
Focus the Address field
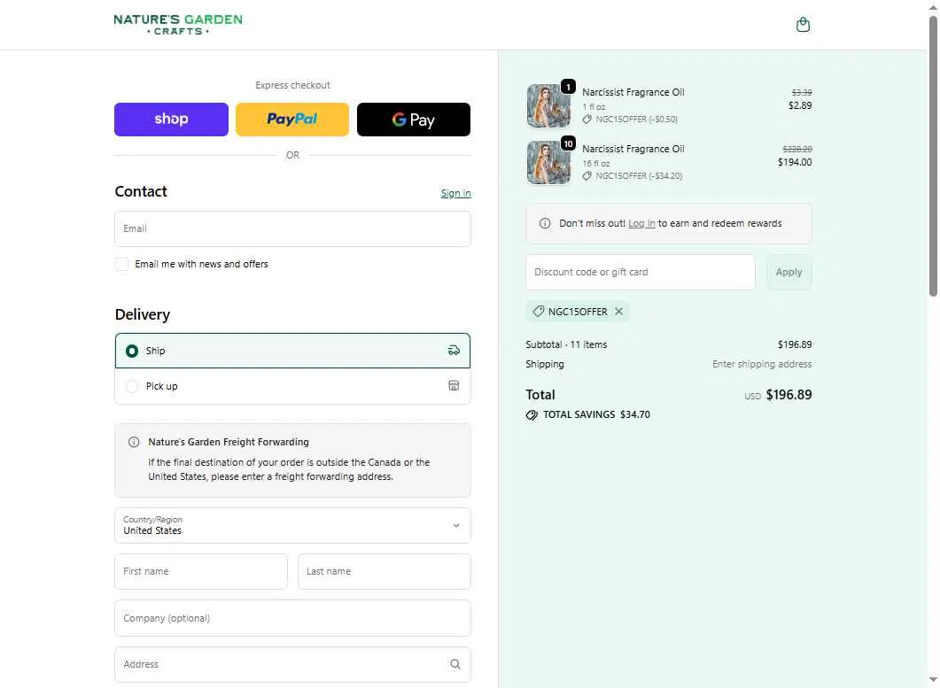point(292,664)
